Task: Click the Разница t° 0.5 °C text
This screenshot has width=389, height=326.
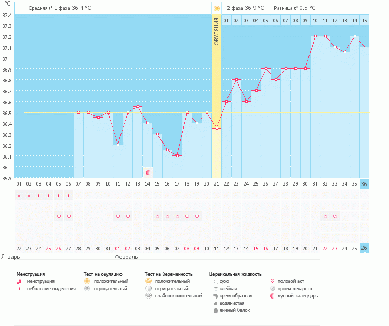Action: click(x=294, y=8)
